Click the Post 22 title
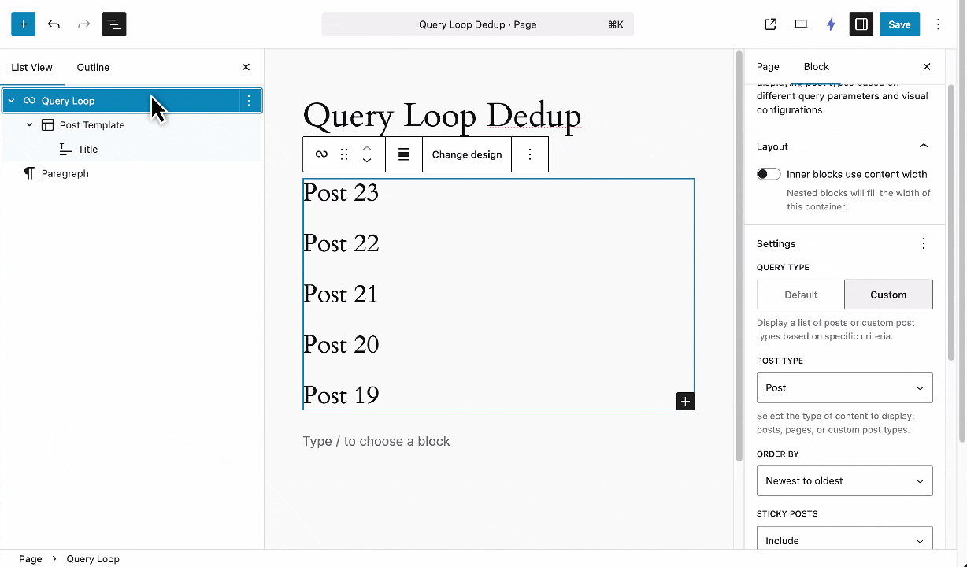Viewport: 967px width, 567px height. pos(341,243)
